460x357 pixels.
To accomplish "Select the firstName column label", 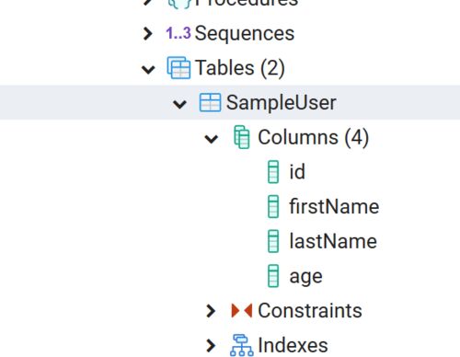I will pyautogui.click(x=334, y=206).
